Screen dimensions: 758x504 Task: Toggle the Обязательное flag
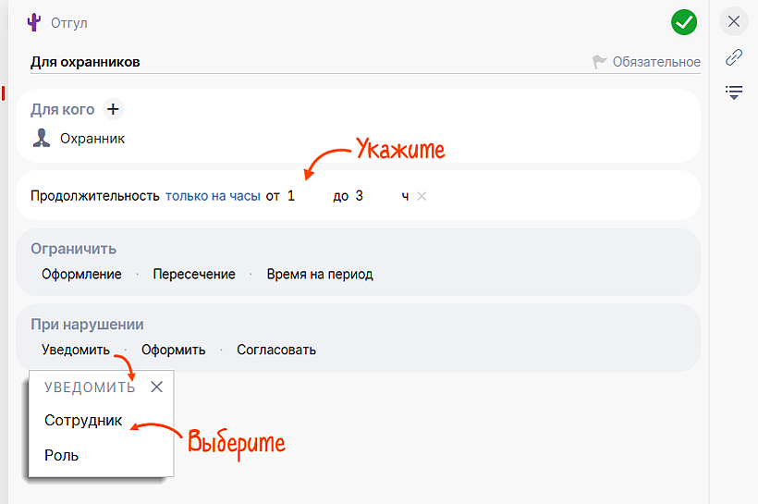(x=647, y=62)
